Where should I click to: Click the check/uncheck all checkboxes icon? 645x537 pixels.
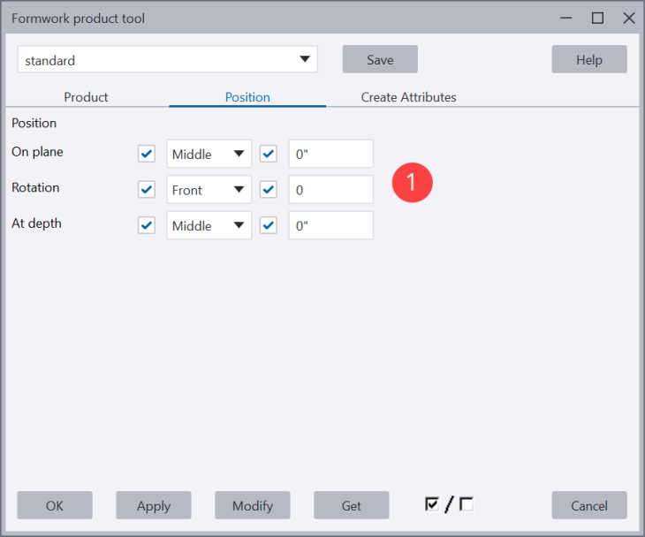pos(449,504)
